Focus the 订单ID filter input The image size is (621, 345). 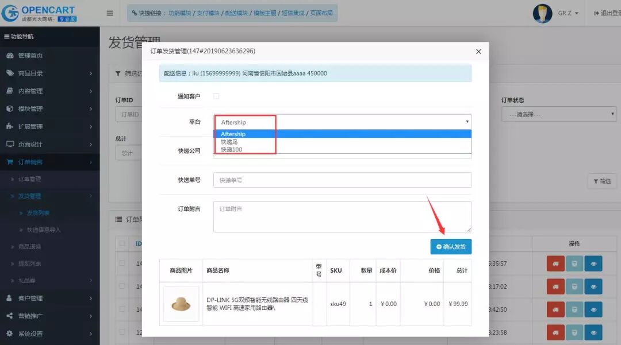129,114
